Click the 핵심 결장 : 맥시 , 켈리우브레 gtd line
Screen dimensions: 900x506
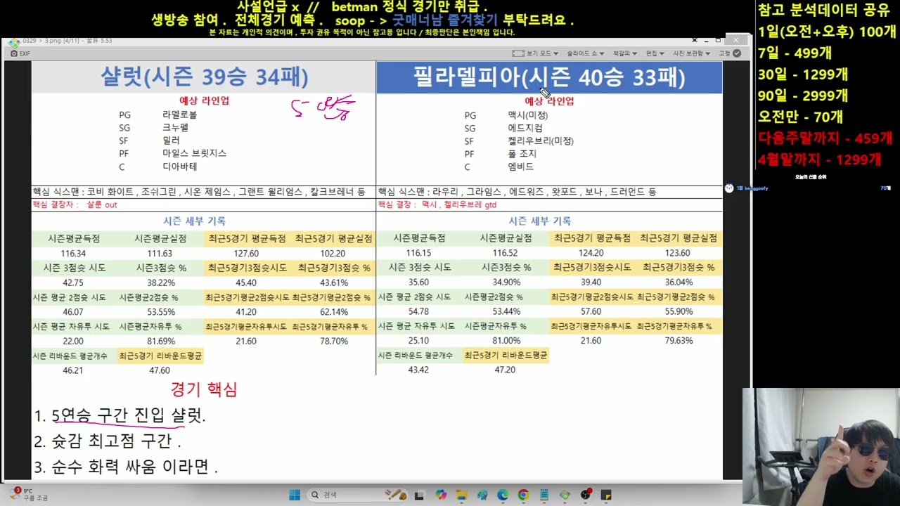coord(437,205)
